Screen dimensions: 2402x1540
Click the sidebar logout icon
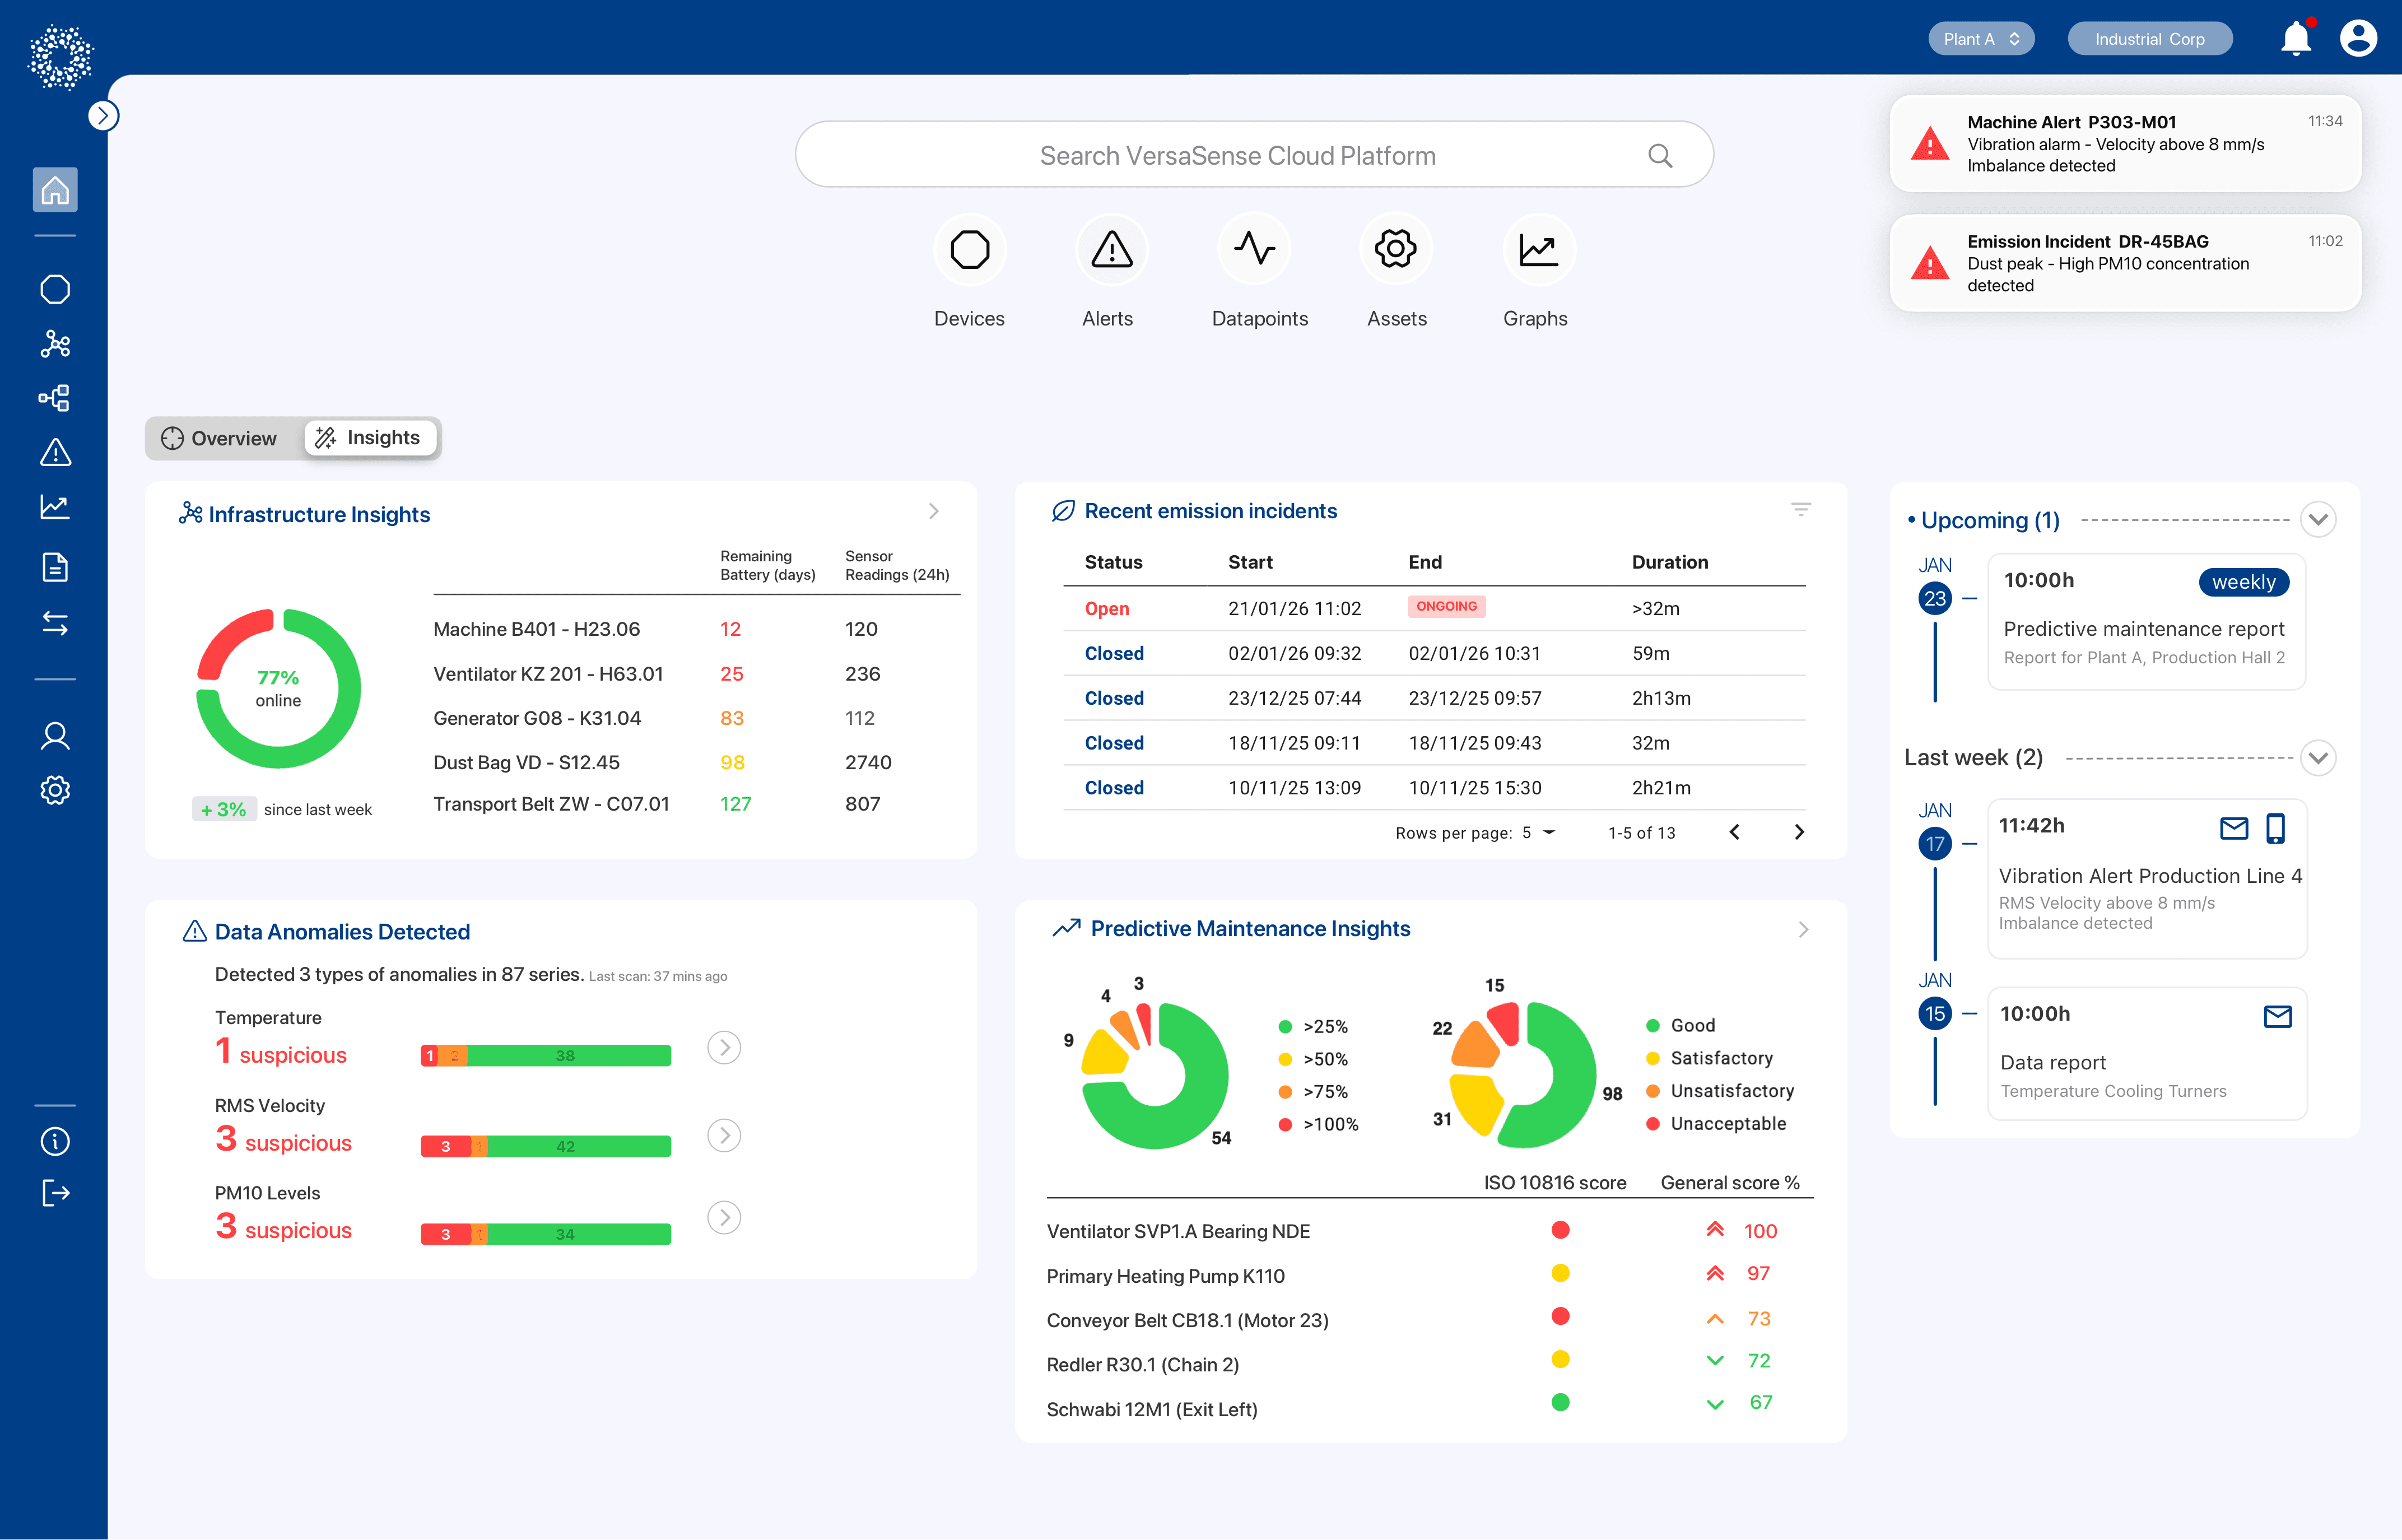55,1193
